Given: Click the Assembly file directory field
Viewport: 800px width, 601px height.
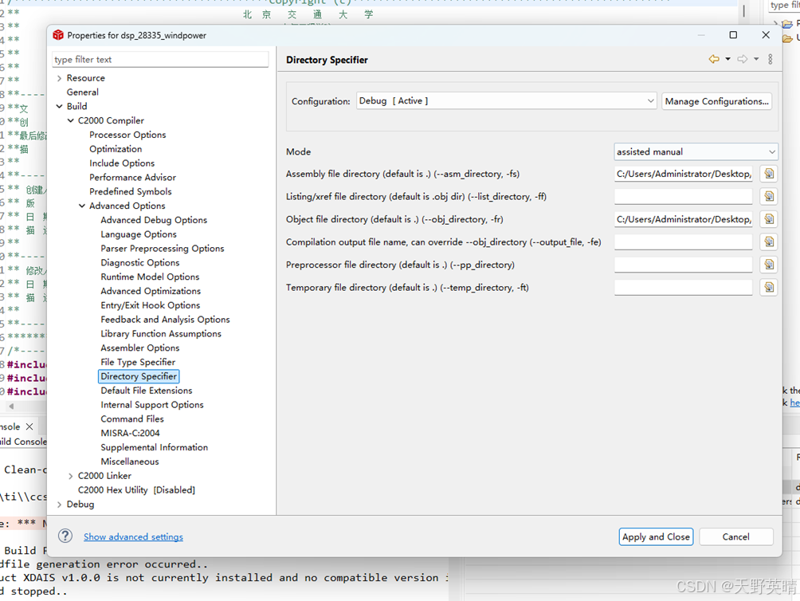Looking at the screenshot, I should pyautogui.click(x=683, y=174).
